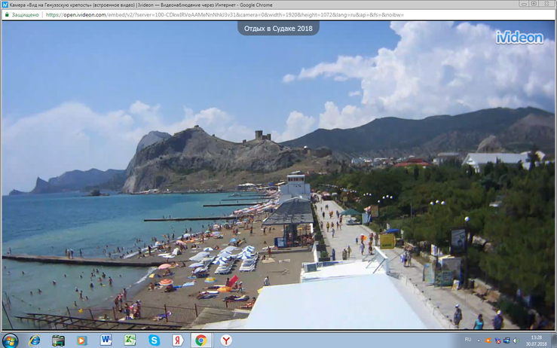
Task: Switch the RU input language indicator
Action: 468,340
